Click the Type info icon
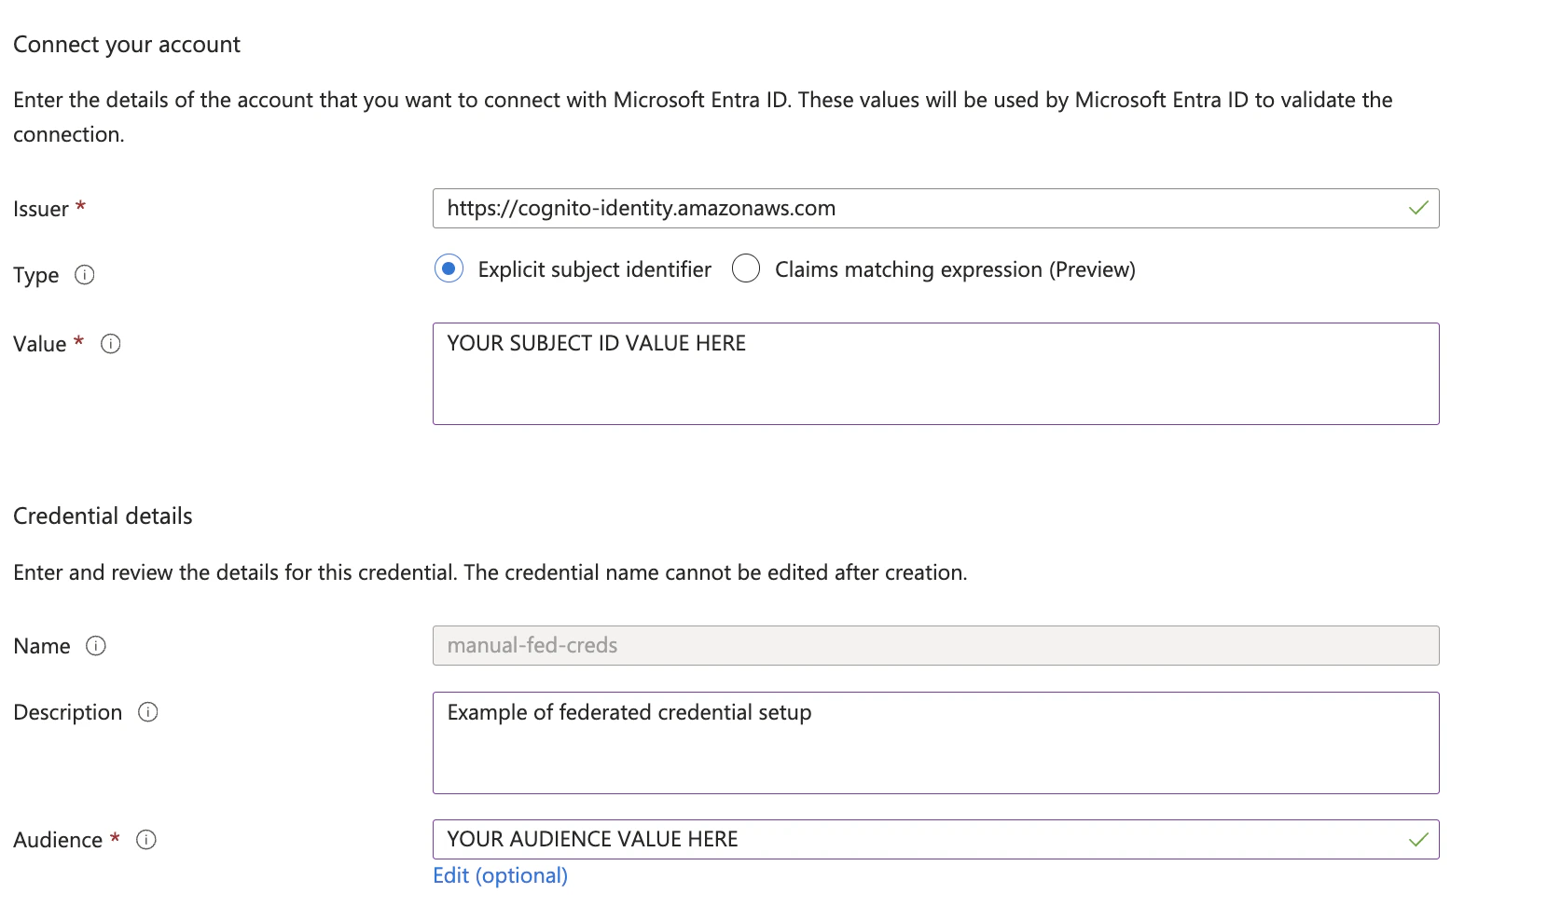The height and width of the screenshot is (921, 1561). 85,275
